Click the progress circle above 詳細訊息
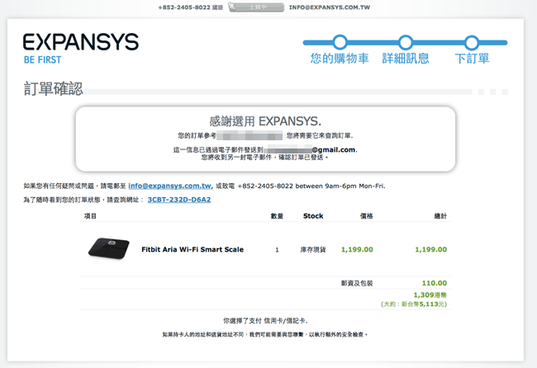537x368 pixels. coord(406,42)
